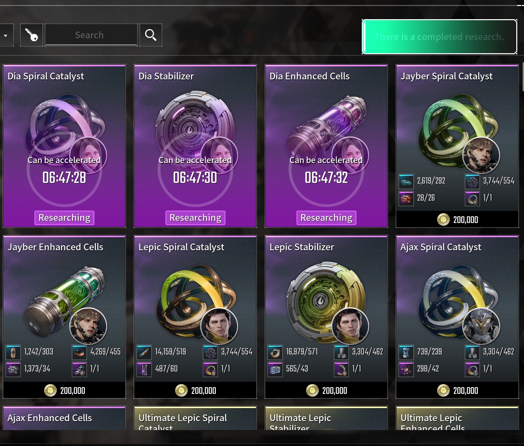The height and width of the screenshot is (446, 524).
Task: Click the 1,242/303 material icon on Jayber Enhanced Cells
Action: coord(13,352)
